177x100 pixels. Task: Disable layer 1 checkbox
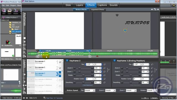click(60, 62)
